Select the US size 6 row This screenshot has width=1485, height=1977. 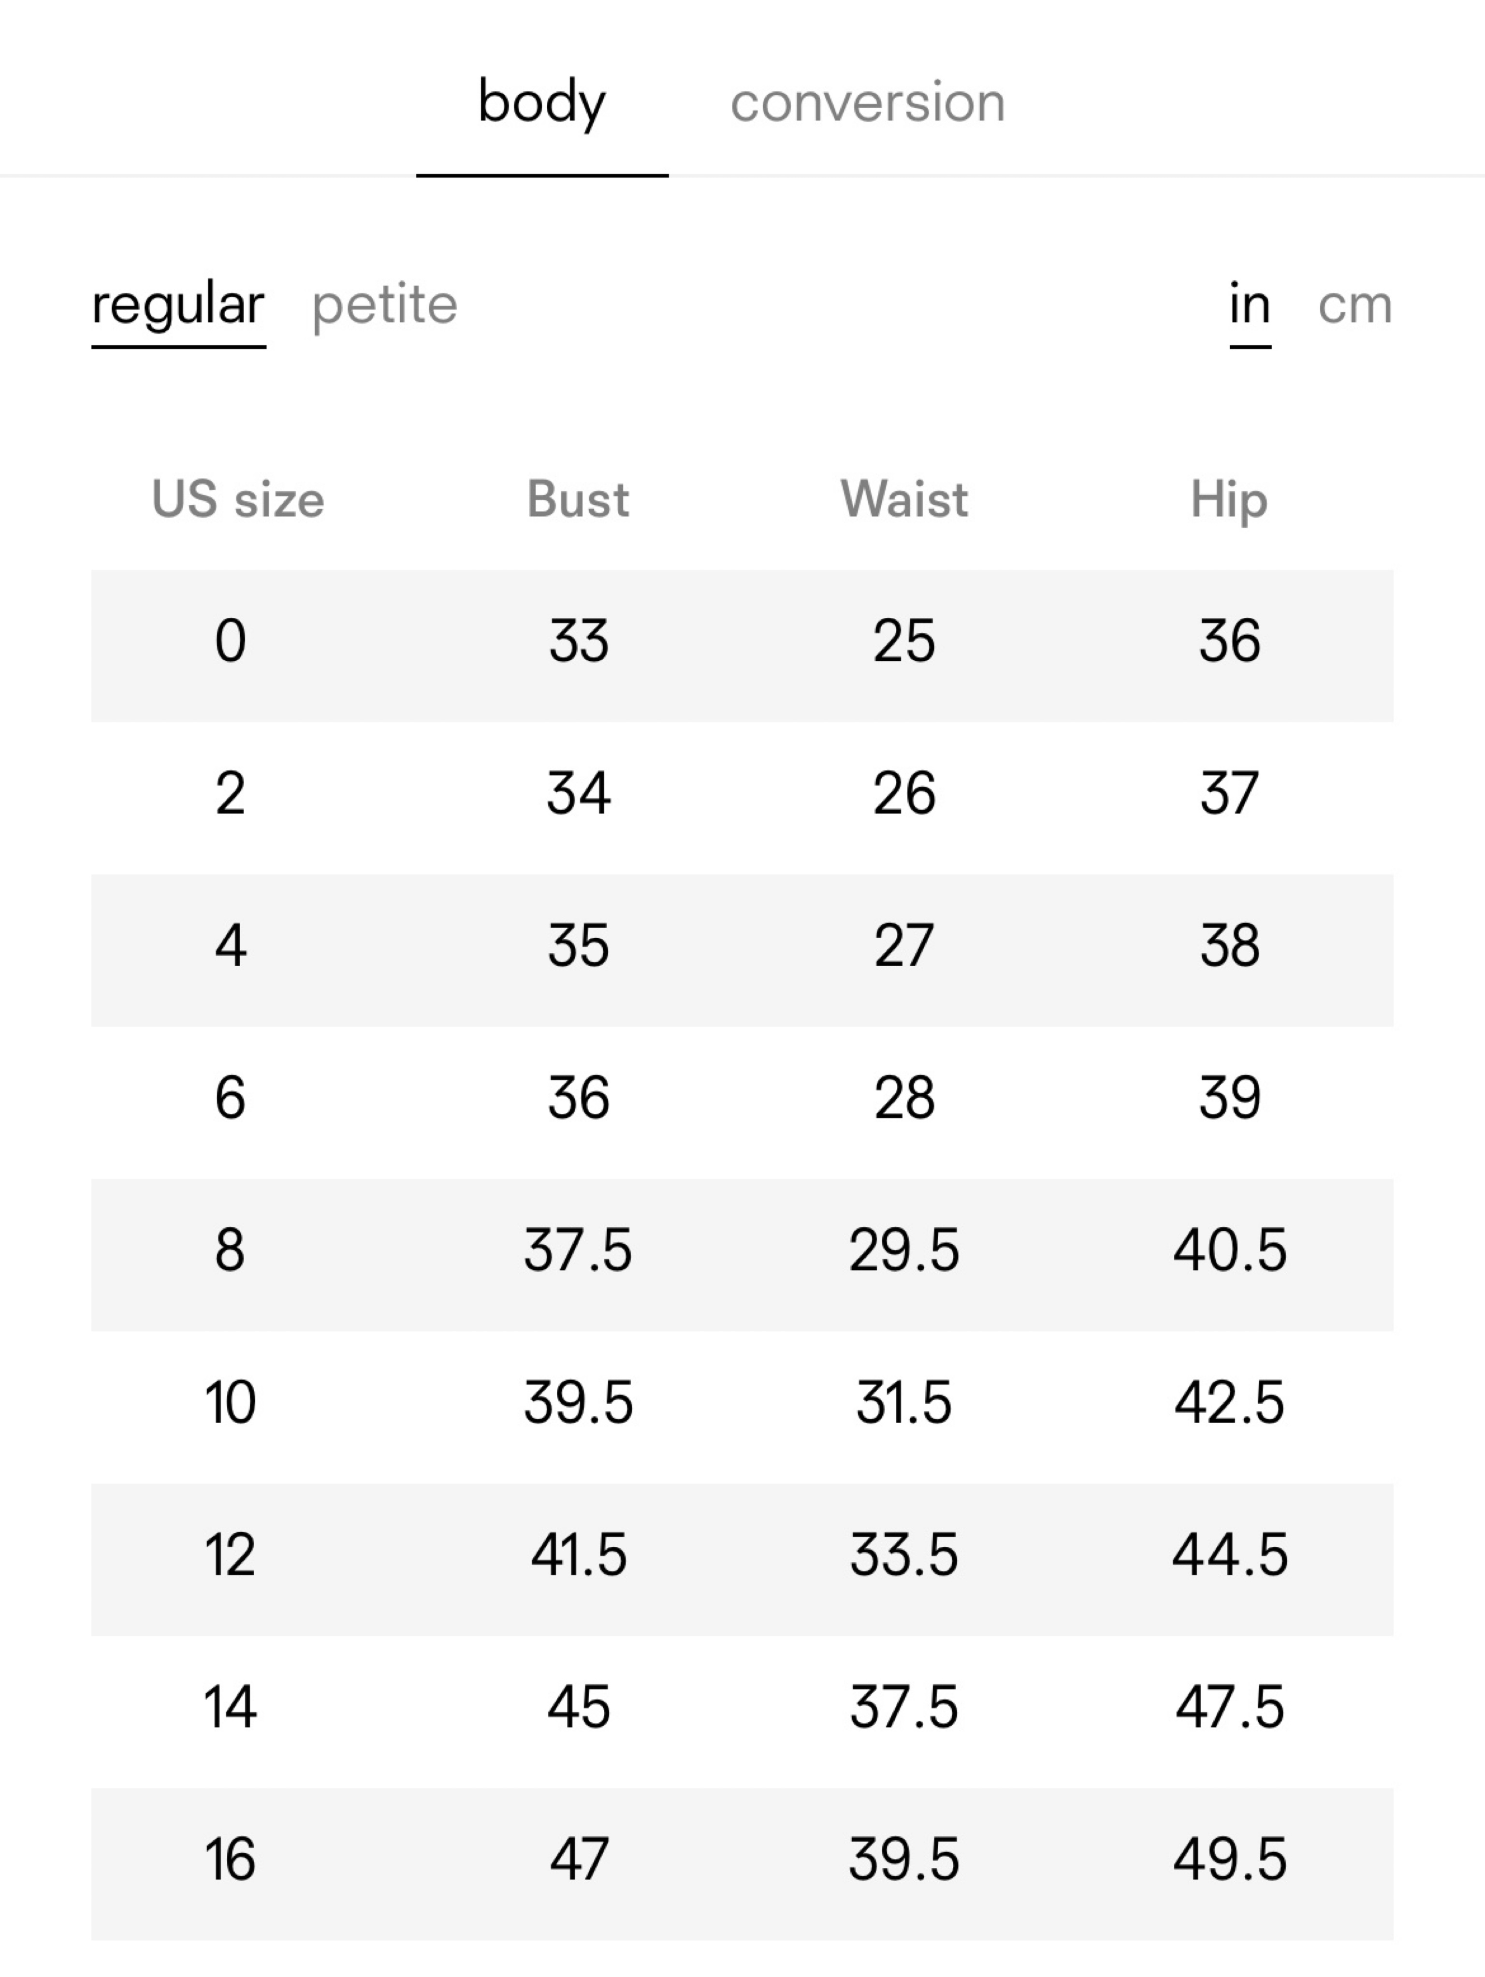coord(742,1103)
